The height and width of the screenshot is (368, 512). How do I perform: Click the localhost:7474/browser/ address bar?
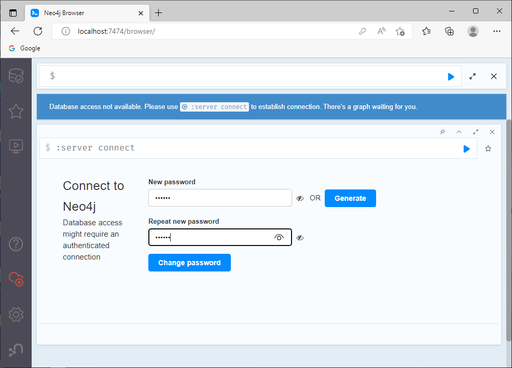tap(116, 31)
